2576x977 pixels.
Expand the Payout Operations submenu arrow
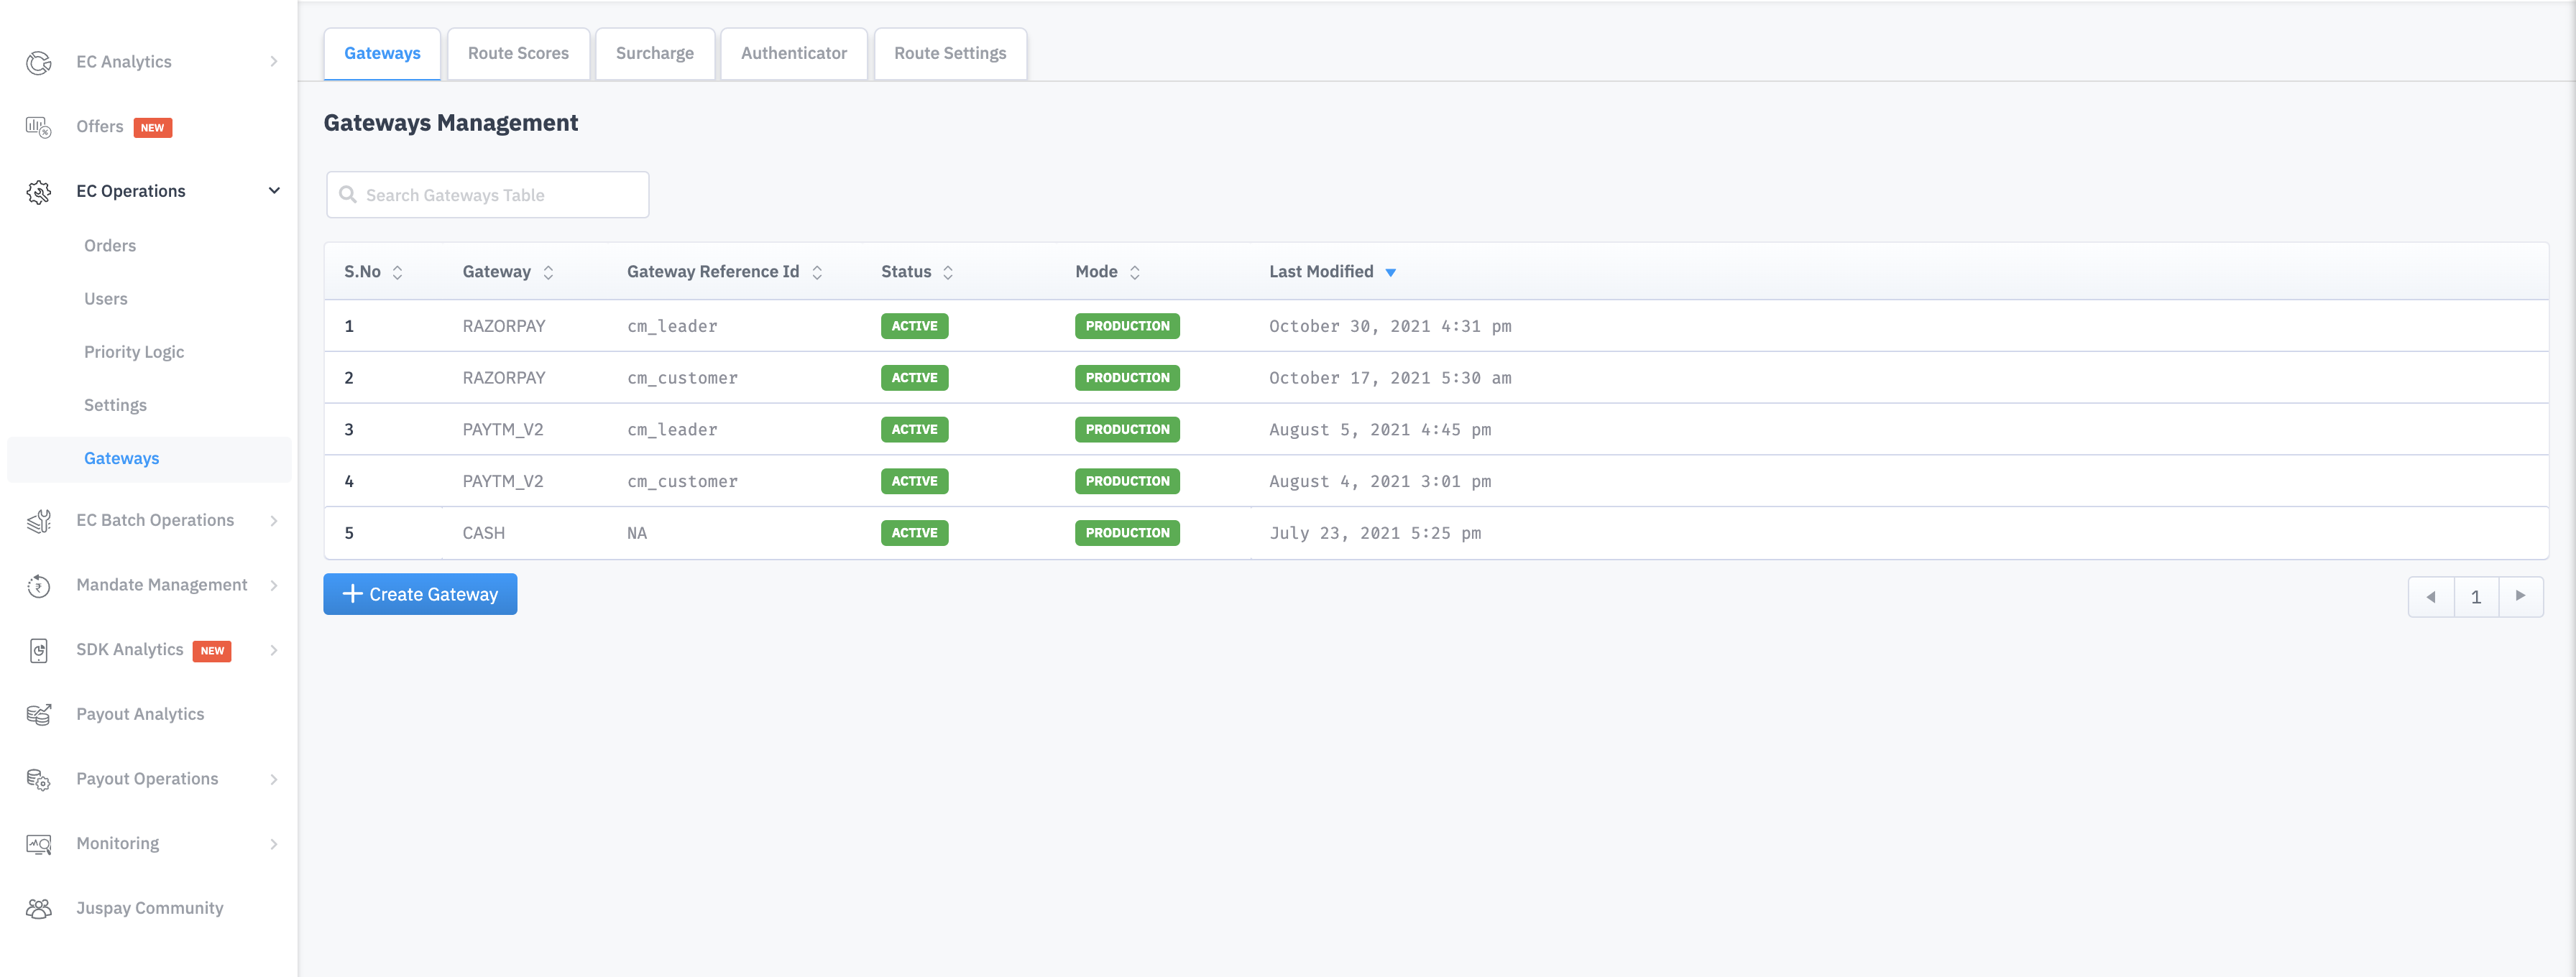[x=274, y=779]
